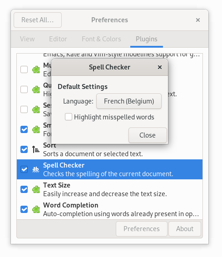Enable Highlight misspelled words checkbox
222x257 pixels.
click(x=69, y=117)
